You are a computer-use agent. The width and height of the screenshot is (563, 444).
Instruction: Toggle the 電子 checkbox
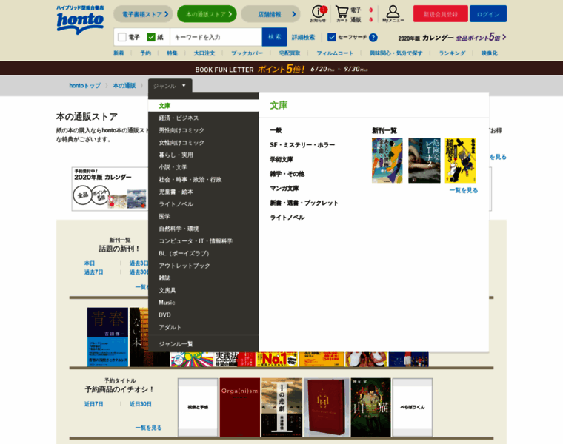coord(122,37)
